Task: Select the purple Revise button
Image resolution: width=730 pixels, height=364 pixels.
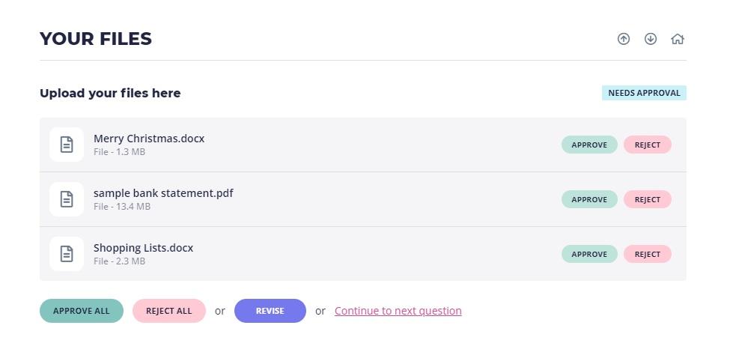Action: [x=270, y=311]
